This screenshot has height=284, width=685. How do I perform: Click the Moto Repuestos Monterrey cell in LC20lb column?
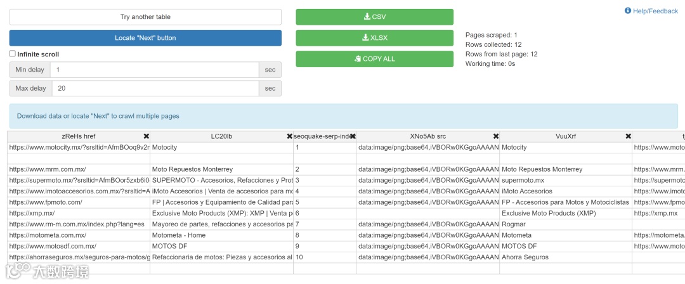pyautogui.click(x=221, y=169)
